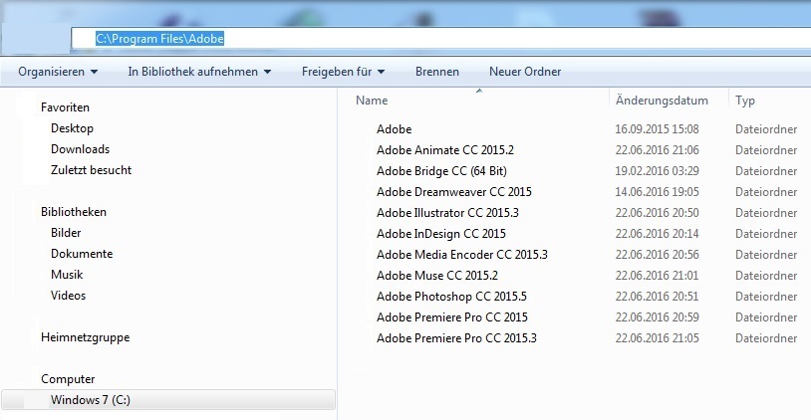Select Adobe Premiere Pro CC 2015.3 folder
The width and height of the screenshot is (811, 420).
[456, 338]
